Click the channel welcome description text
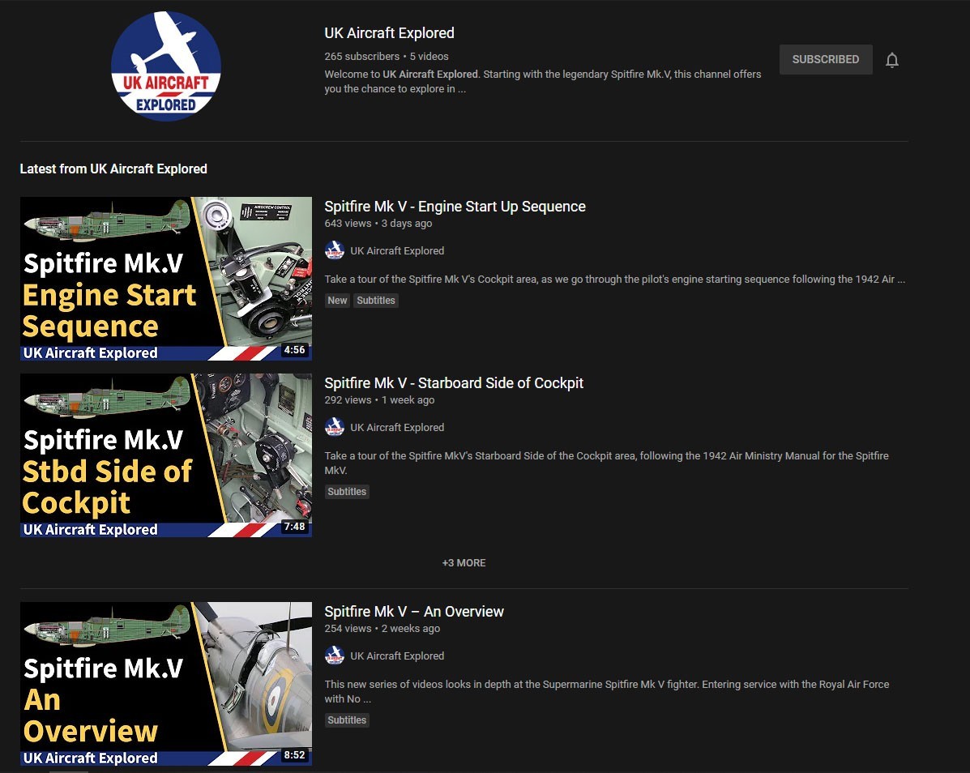 pos(542,82)
